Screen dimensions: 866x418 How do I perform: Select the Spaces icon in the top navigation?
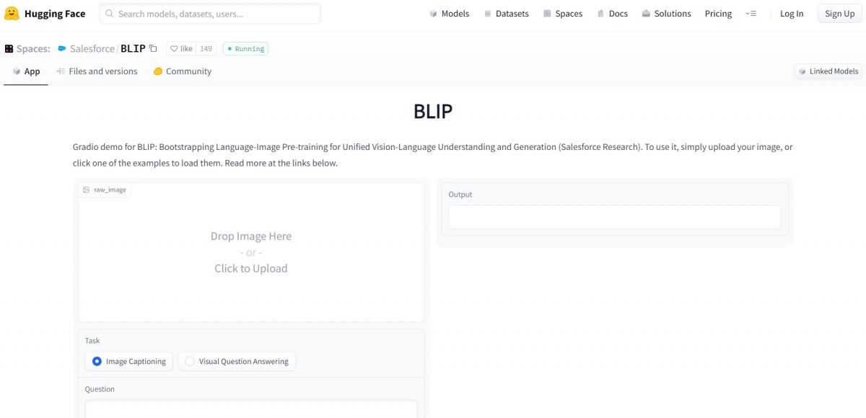[547, 13]
